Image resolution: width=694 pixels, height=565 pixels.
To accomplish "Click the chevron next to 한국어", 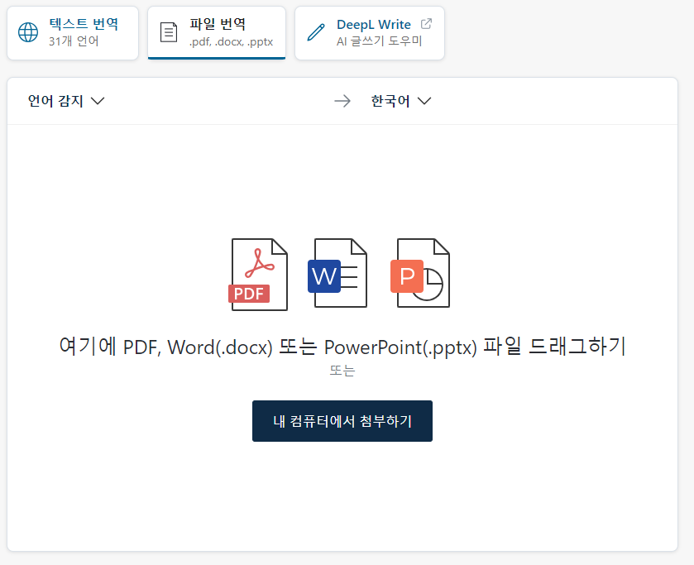I will [424, 102].
